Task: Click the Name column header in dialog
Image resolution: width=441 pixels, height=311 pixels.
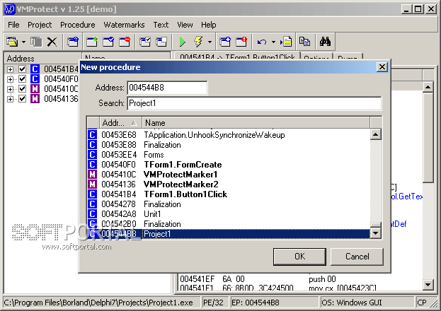Action: coord(256,123)
